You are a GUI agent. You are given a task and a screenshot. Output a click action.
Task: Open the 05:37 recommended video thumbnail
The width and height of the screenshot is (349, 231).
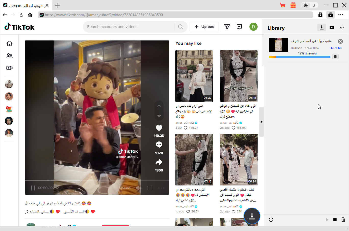coord(194,76)
